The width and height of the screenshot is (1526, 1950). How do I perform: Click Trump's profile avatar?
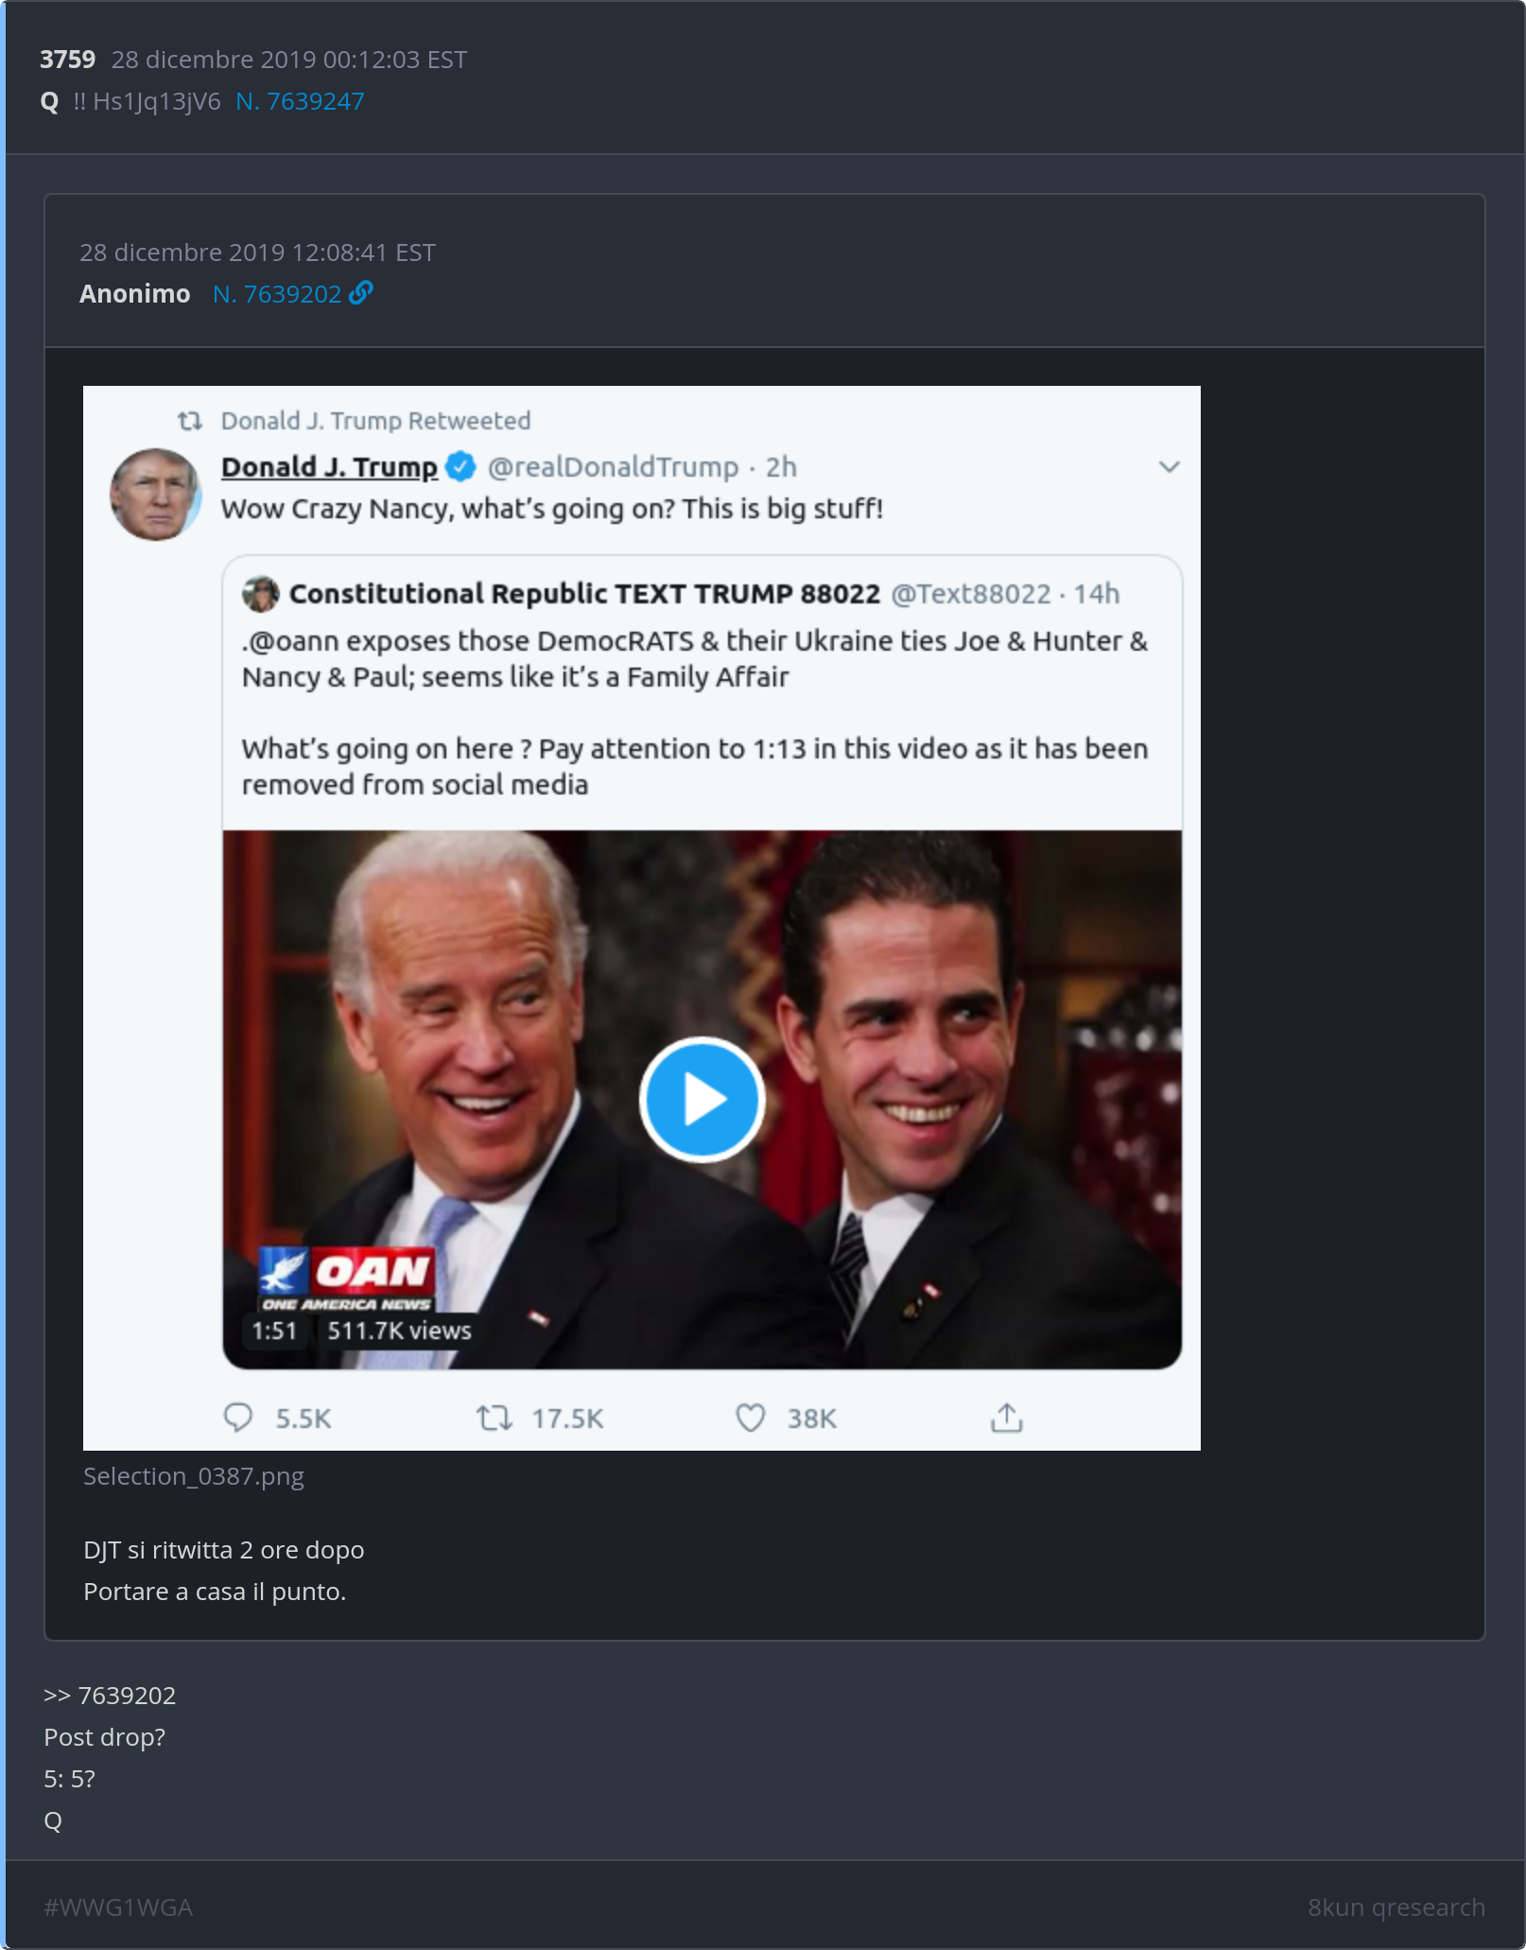coord(156,495)
